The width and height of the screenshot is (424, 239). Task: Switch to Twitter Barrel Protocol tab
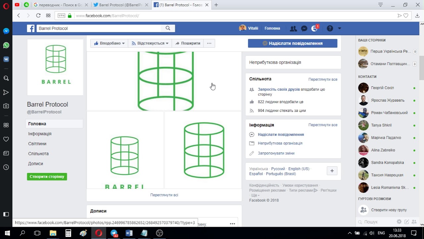point(121,5)
